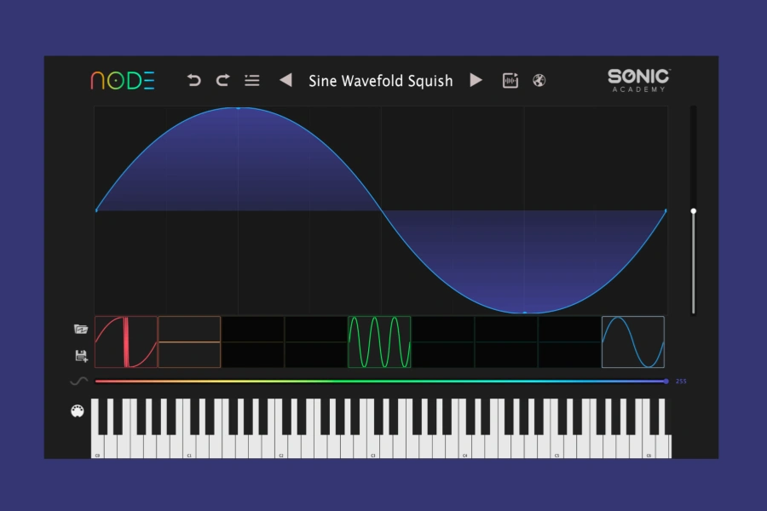Click the sine wave icon beside rainbow slider
The image size is (767, 511).
(x=78, y=381)
